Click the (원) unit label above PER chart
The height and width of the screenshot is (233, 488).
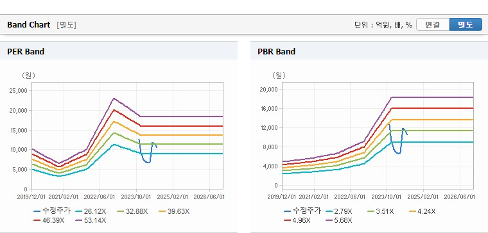pyautogui.click(x=28, y=76)
